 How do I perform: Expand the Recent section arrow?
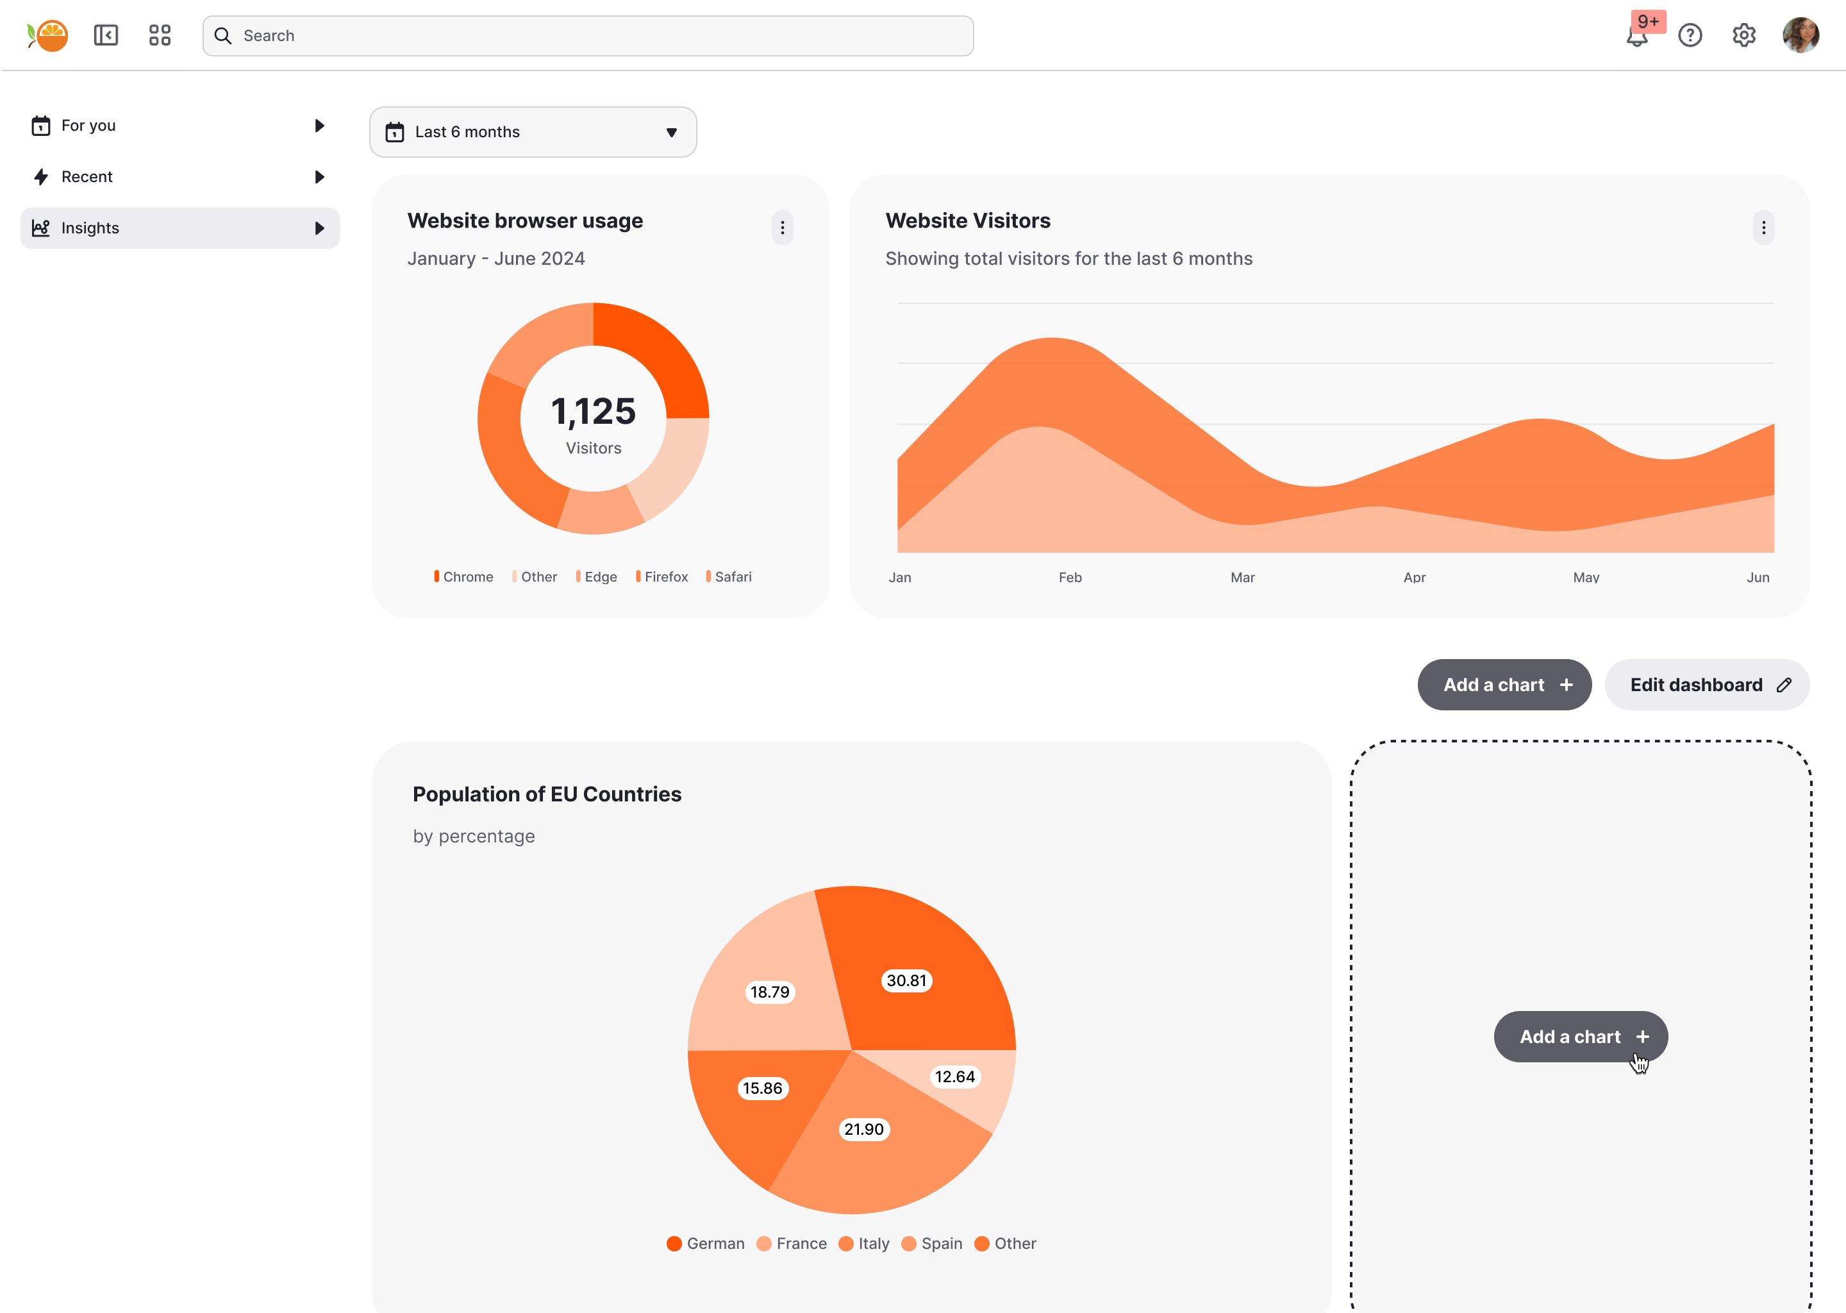point(319,177)
